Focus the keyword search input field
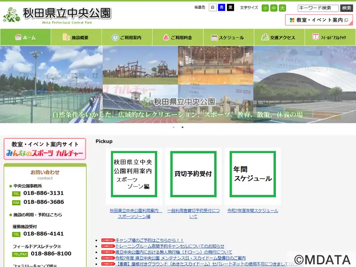356x267 pixels. point(318,8)
